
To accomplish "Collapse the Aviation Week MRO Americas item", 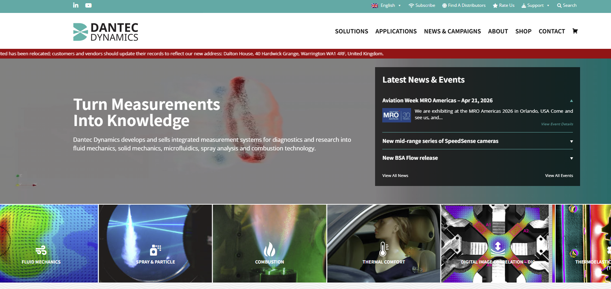I will (x=571, y=101).
